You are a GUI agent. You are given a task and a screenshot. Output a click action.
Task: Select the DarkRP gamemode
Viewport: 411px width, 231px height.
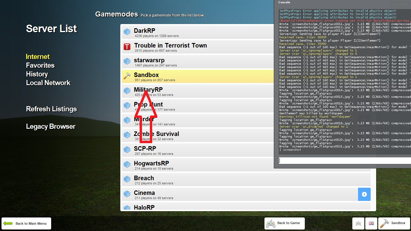(198, 32)
